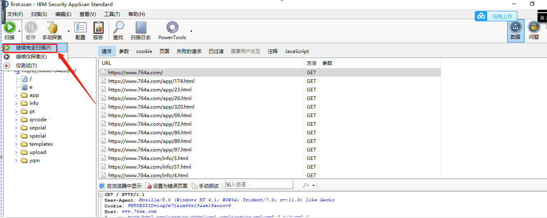Open the 手动探索 dropdown arrow

click(x=68, y=31)
